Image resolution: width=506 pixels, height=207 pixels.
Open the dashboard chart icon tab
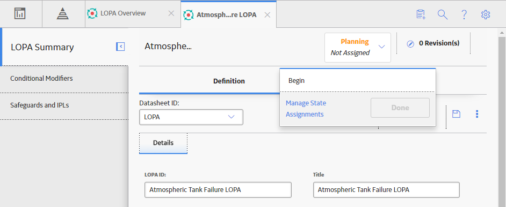point(20,13)
